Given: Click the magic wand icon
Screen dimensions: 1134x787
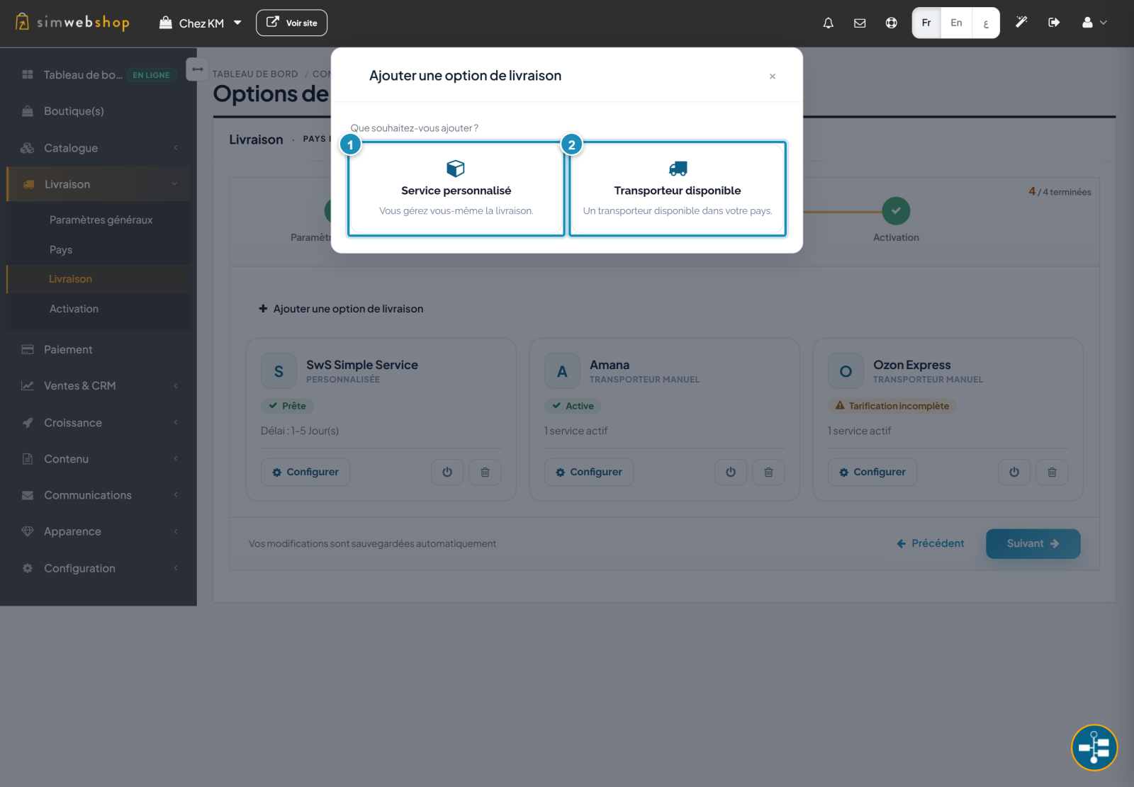Looking at the screenshot, I should [1021, 23].
